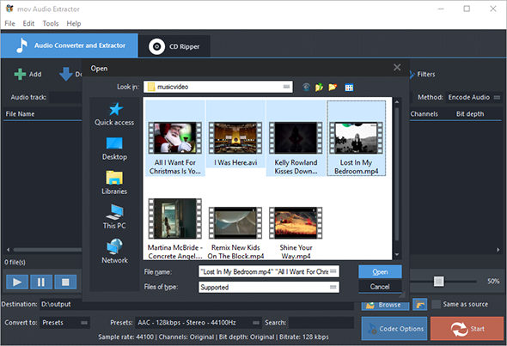
Task: Open the AAC 128kbps presets dropdown
Action: (x=198, y=323)
